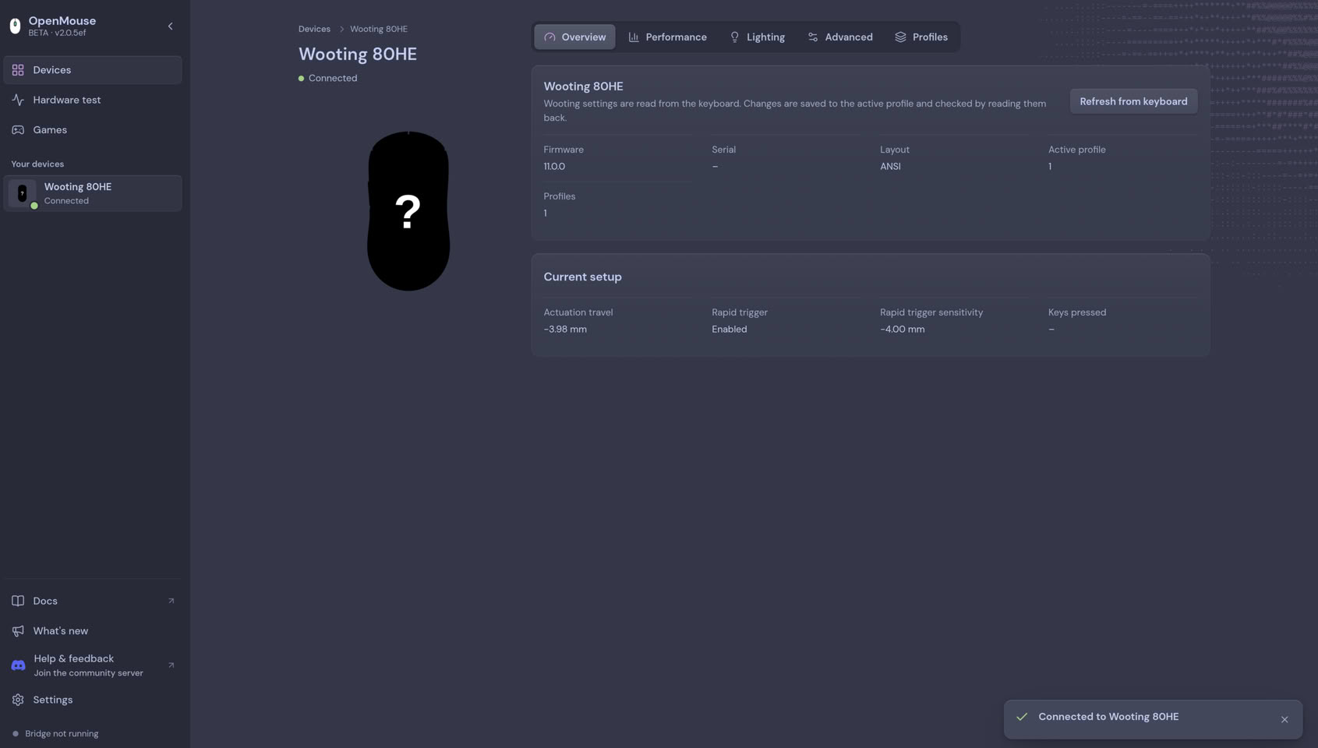The image size is (1318, 748).
Task: Open Games via its gamepad icon
Action: 18,130
